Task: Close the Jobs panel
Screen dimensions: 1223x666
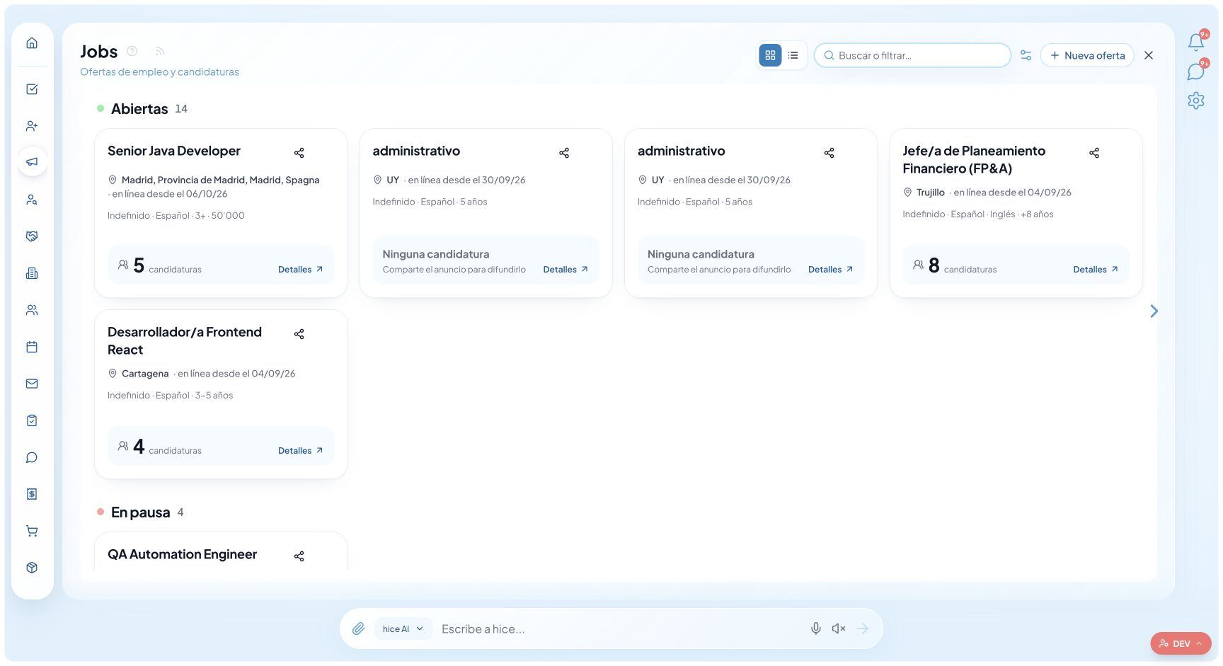Action: [1149, 55]
